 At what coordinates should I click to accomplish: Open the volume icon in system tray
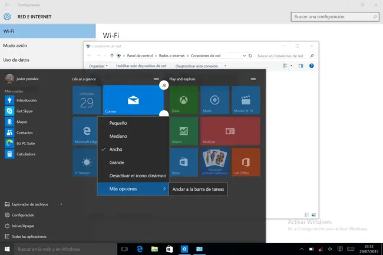click(x=330, y=249)
